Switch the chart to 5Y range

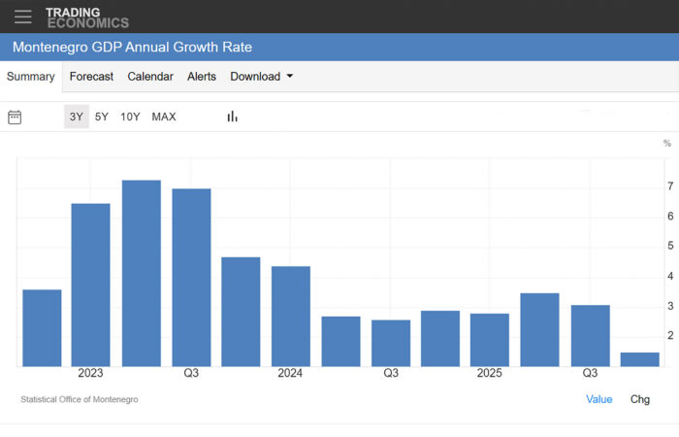point(102,117)
